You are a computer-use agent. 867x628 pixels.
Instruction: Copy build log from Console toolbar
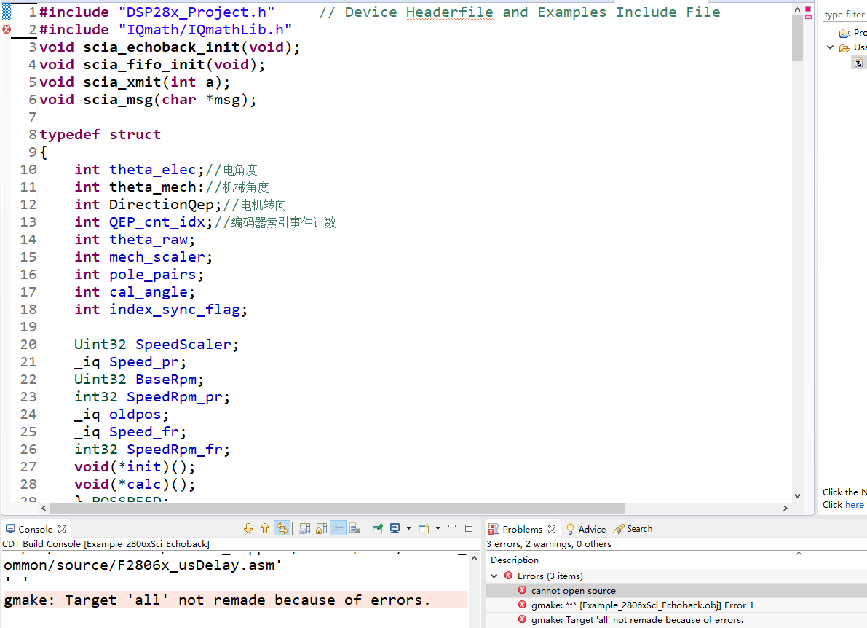[x=305, y=529]
